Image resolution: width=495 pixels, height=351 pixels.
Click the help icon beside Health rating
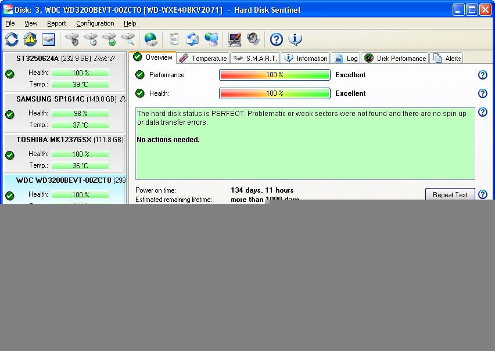point(482,93)
